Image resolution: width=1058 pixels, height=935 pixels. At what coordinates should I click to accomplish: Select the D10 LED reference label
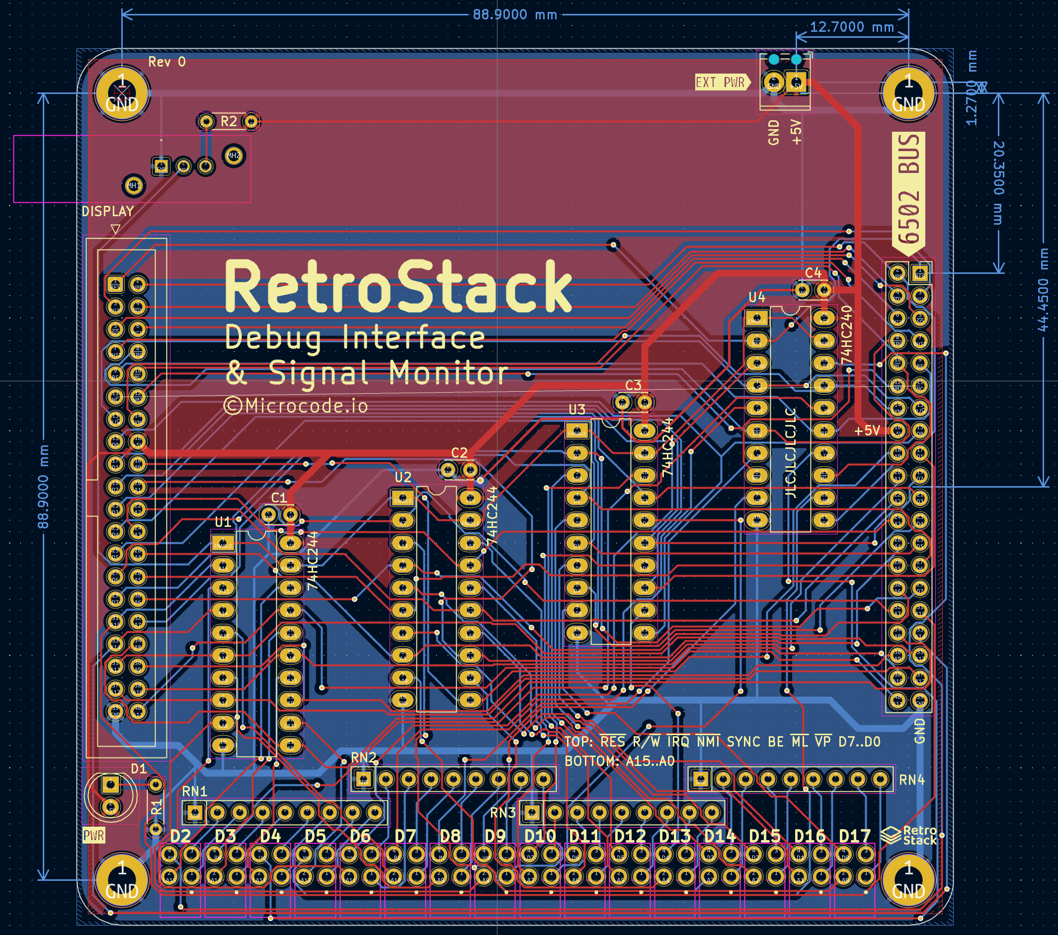click(x=540, y=836)
